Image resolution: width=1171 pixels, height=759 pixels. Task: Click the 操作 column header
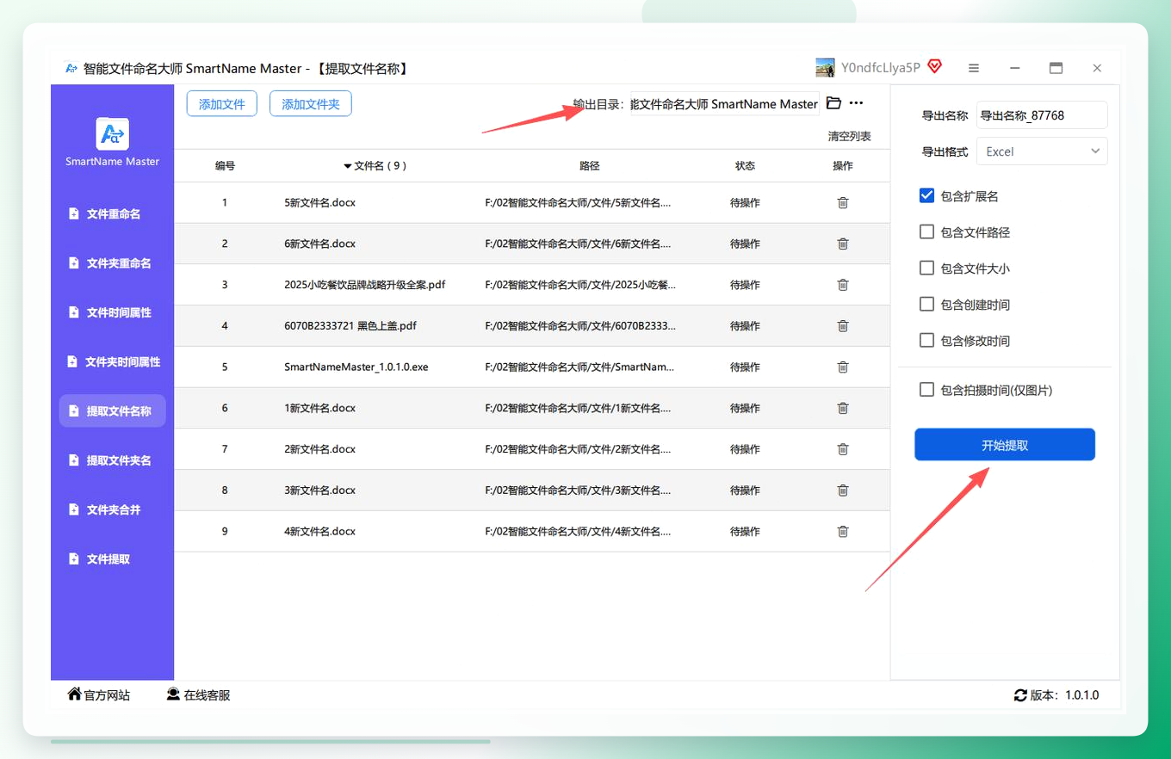pyautogui.click(x=843, y=166)
